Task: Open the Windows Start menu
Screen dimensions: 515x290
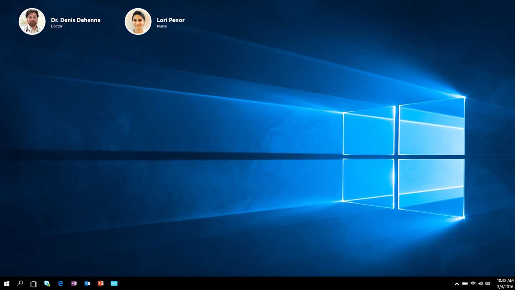Action: 6,284
